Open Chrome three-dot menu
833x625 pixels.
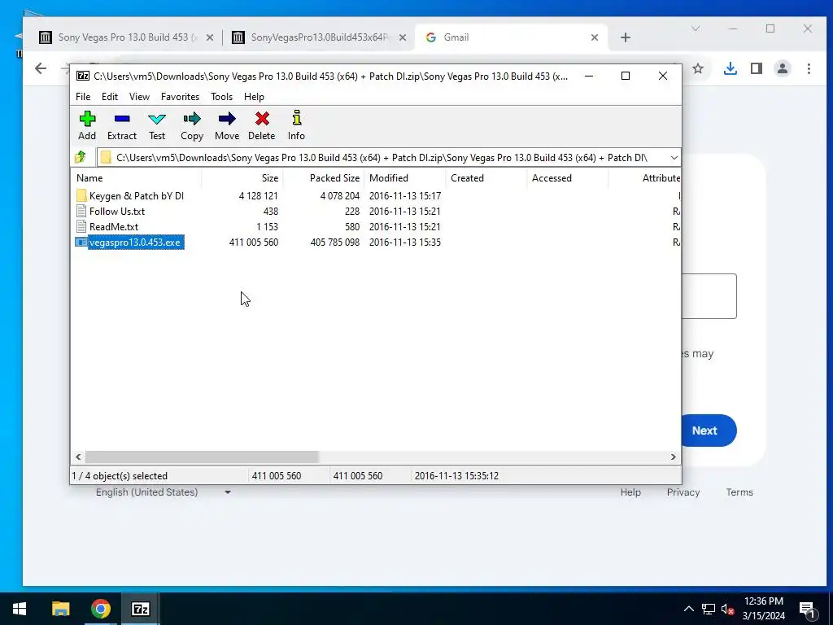point(809,68)
